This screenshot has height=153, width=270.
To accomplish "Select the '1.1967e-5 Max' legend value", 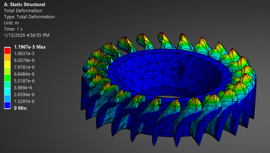I will point(30,47).
